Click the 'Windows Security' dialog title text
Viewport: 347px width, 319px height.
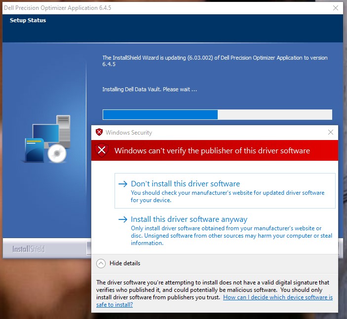pyautogui.click(x=129, y=133)
